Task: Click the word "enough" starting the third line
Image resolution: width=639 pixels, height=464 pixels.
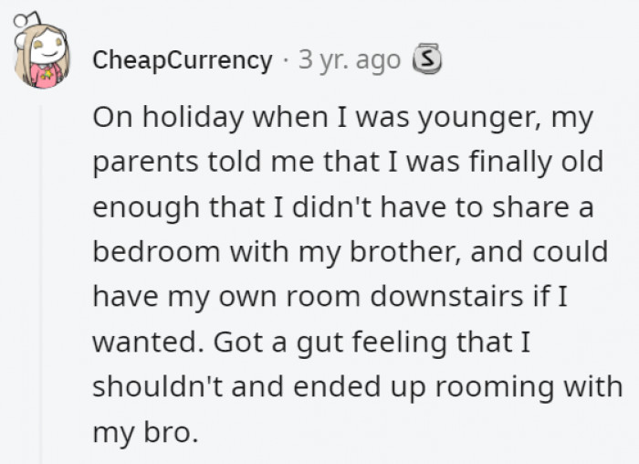Action: (x=144, y=207)
